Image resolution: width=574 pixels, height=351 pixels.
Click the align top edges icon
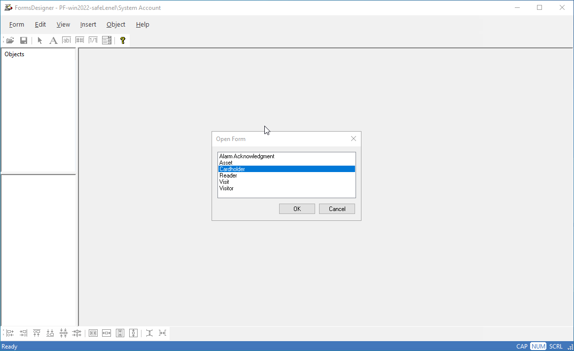[x=36, y=333]
